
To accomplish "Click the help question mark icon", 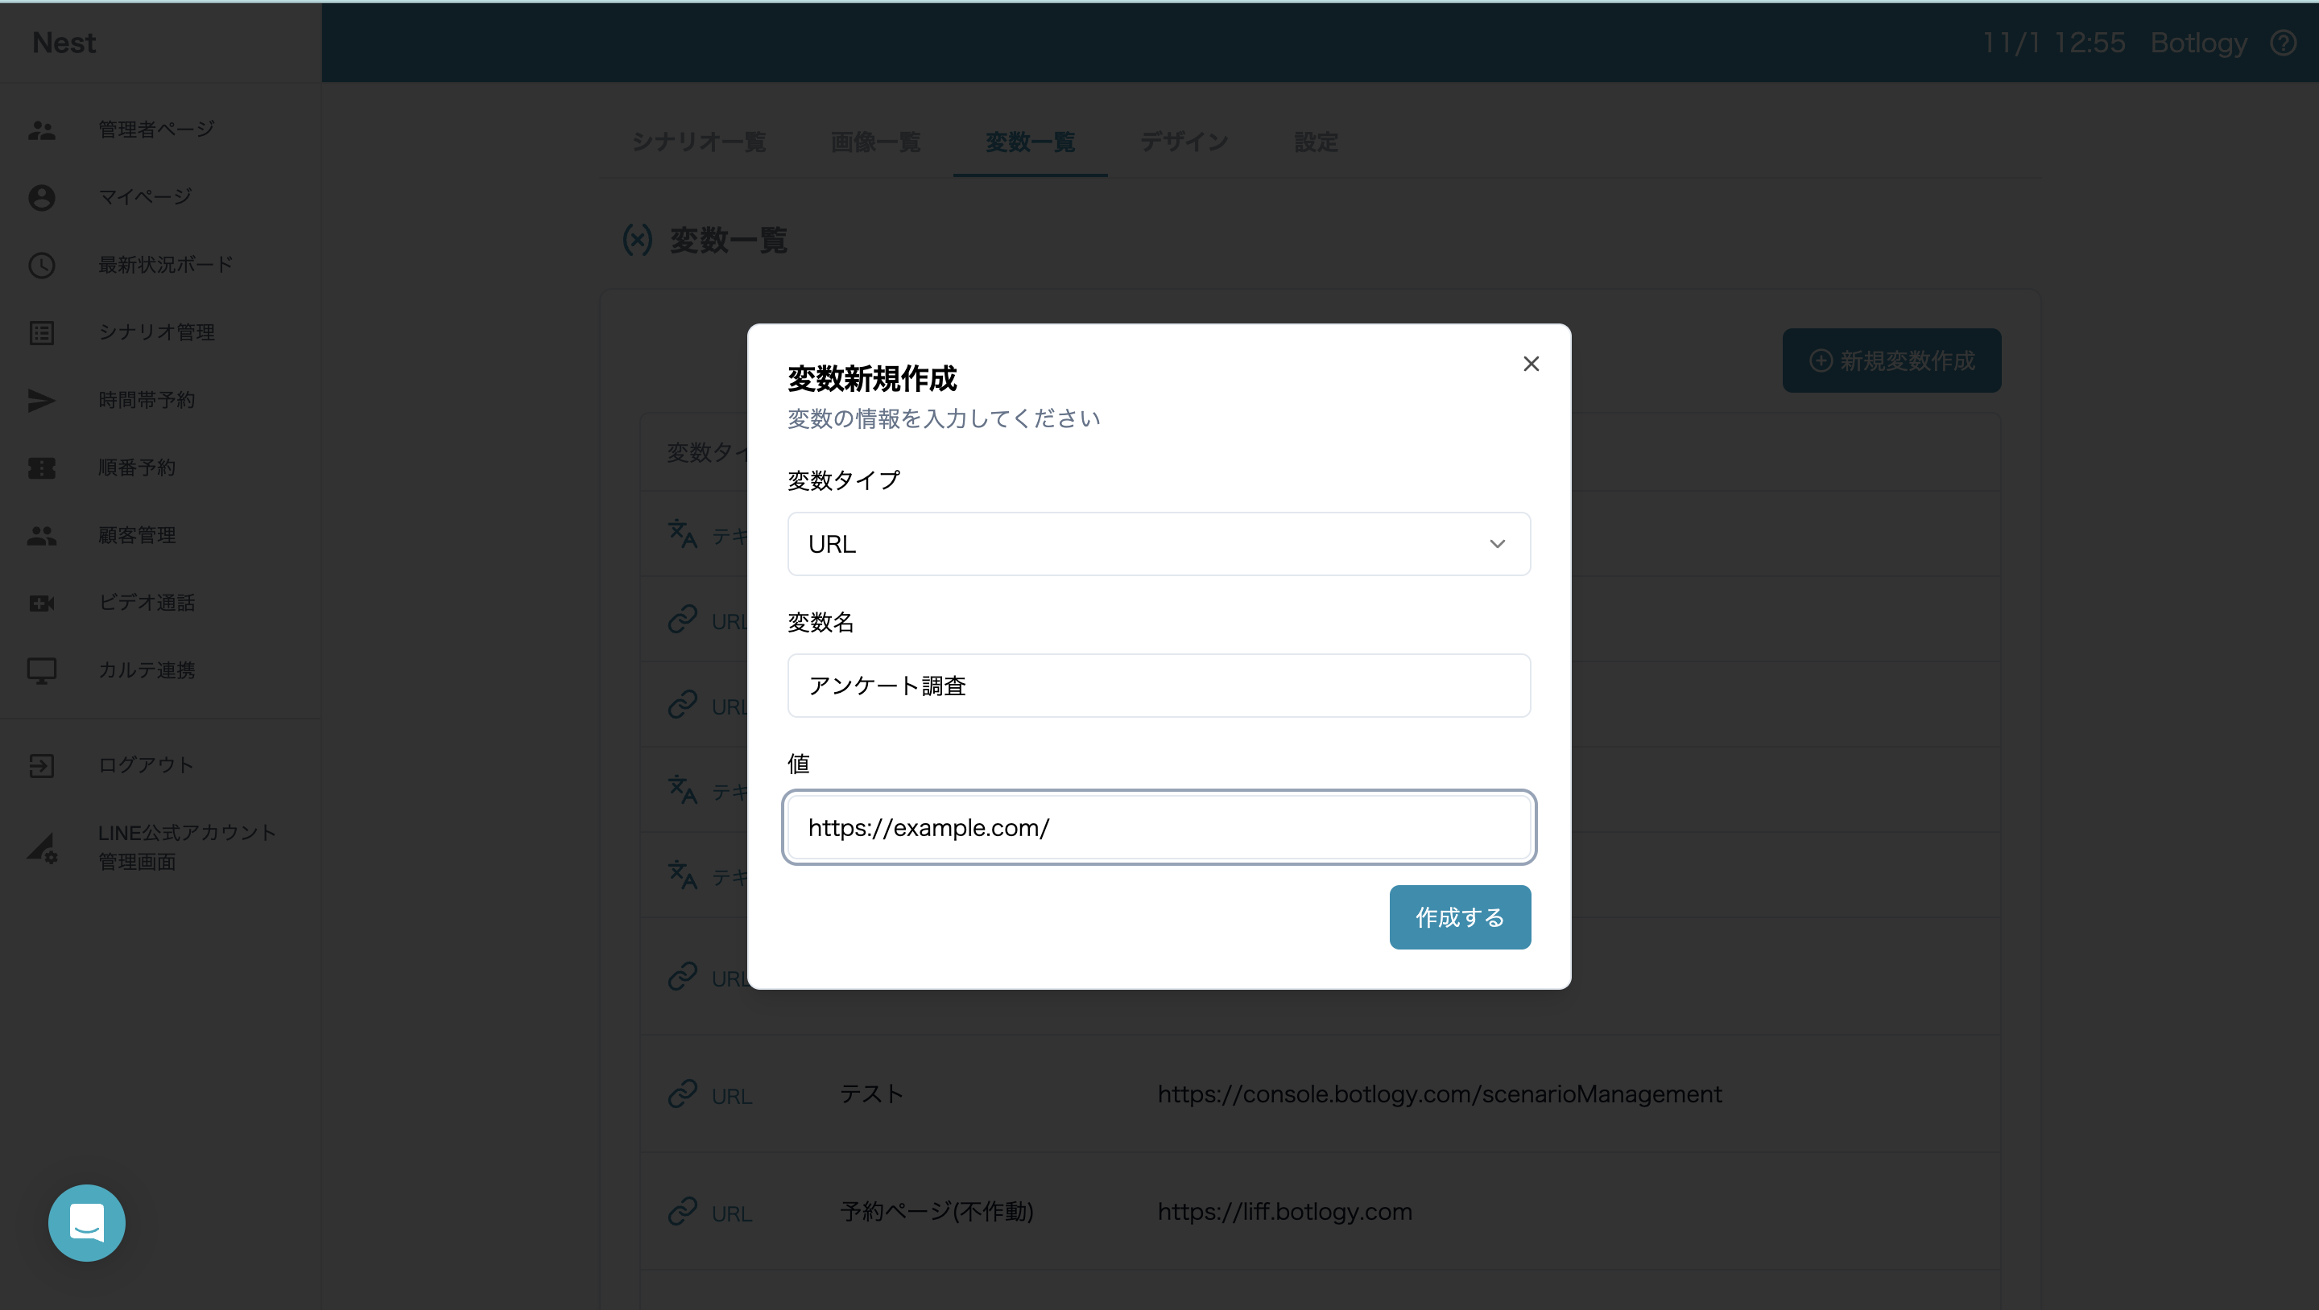I will click(x=2283, y=43).
